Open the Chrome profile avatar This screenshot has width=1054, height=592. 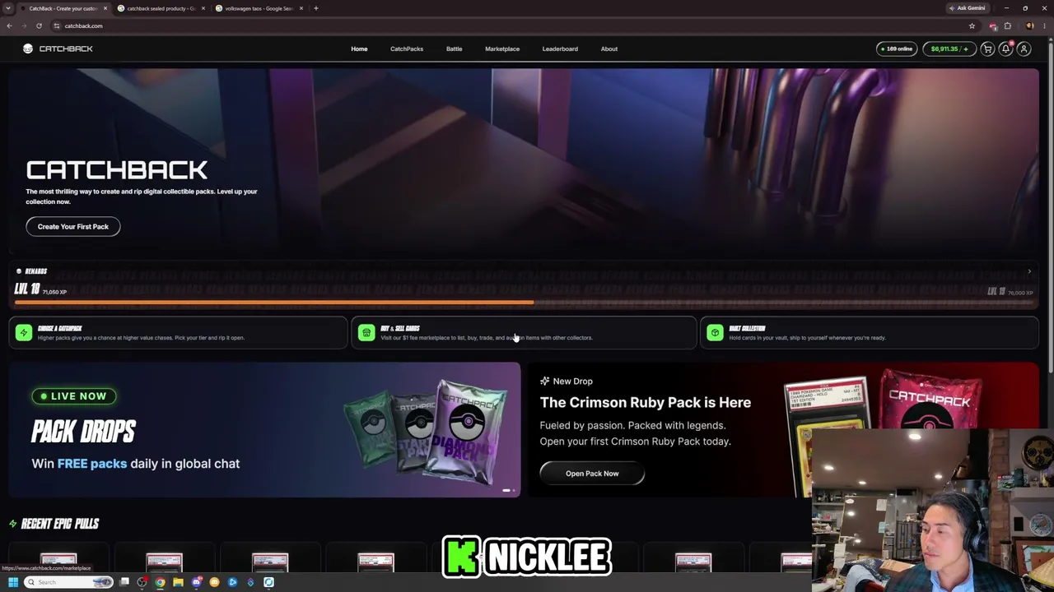coord(1029,25)
